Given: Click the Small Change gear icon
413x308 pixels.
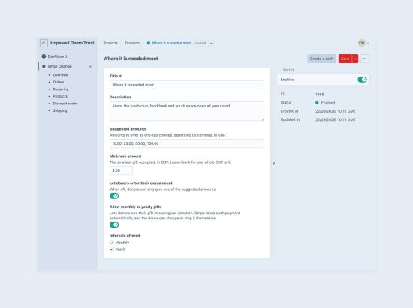Looking at the screenshot, I should (x=44, y=66).
